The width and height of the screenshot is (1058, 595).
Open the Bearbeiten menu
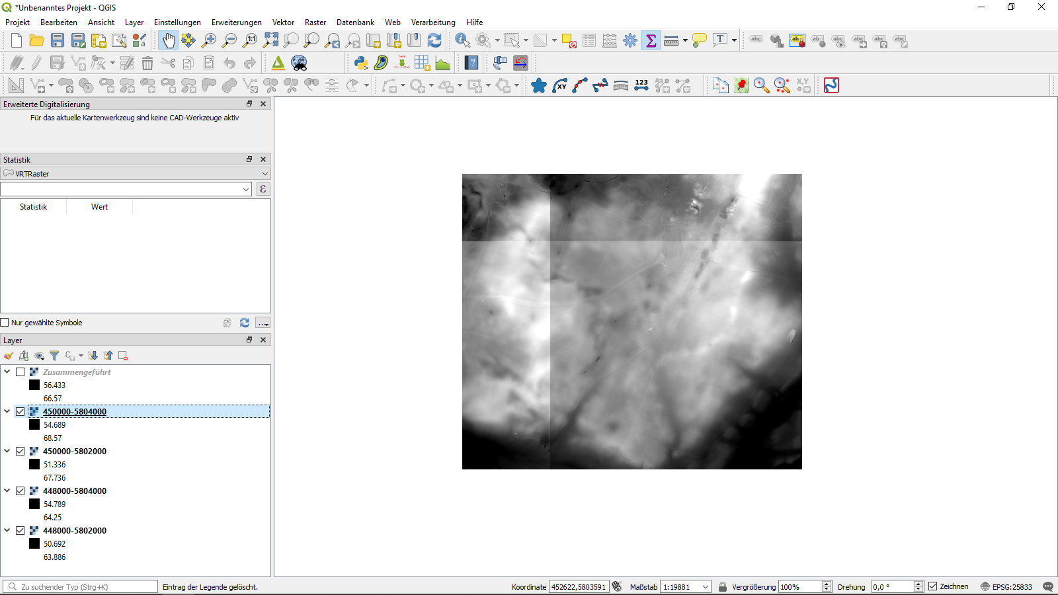click(59, 22)
